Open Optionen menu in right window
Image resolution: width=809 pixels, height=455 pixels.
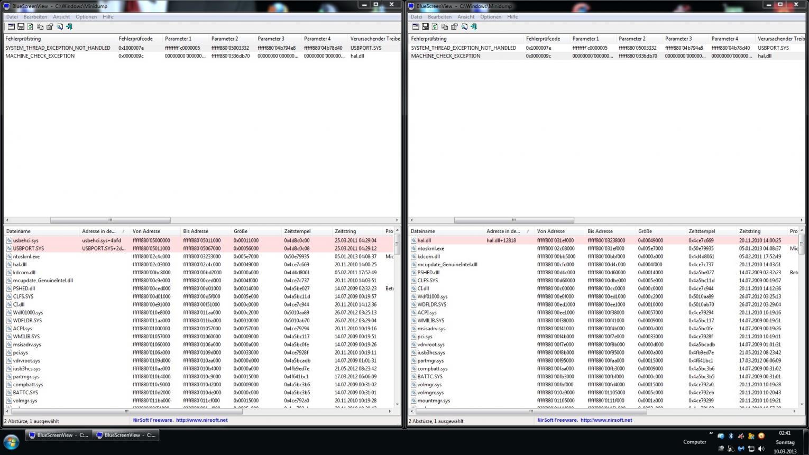pos(491,17)
